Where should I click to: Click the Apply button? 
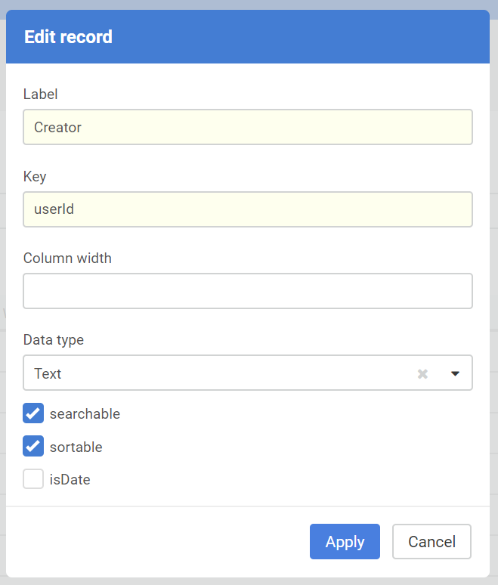pyautogui.click(x=345, y=542)
